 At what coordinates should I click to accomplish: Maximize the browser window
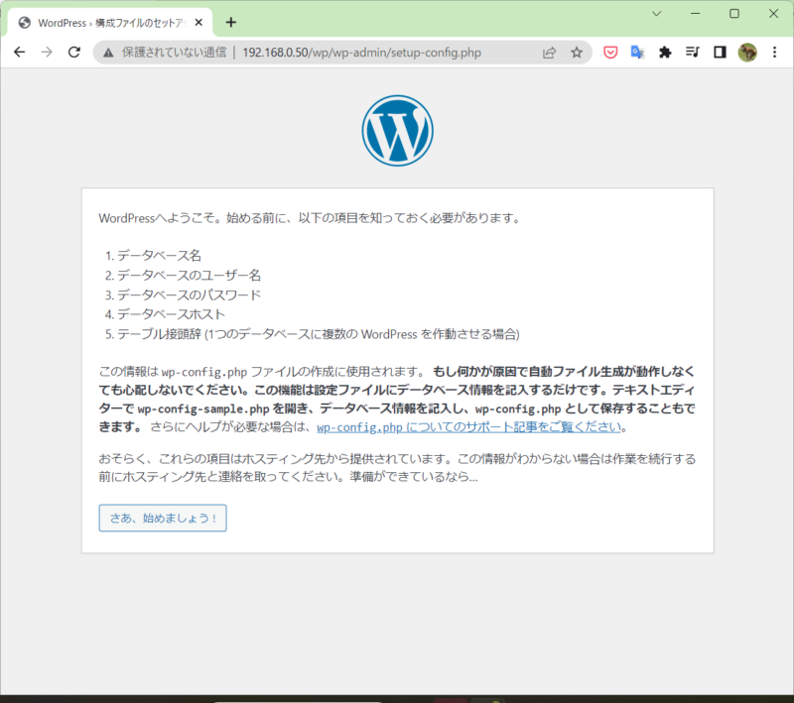734,14
